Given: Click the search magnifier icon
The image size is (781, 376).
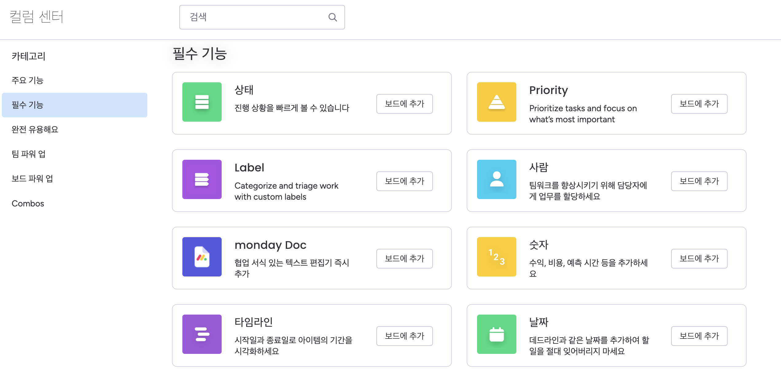Looking at the screenshot, I should point(332,17).
